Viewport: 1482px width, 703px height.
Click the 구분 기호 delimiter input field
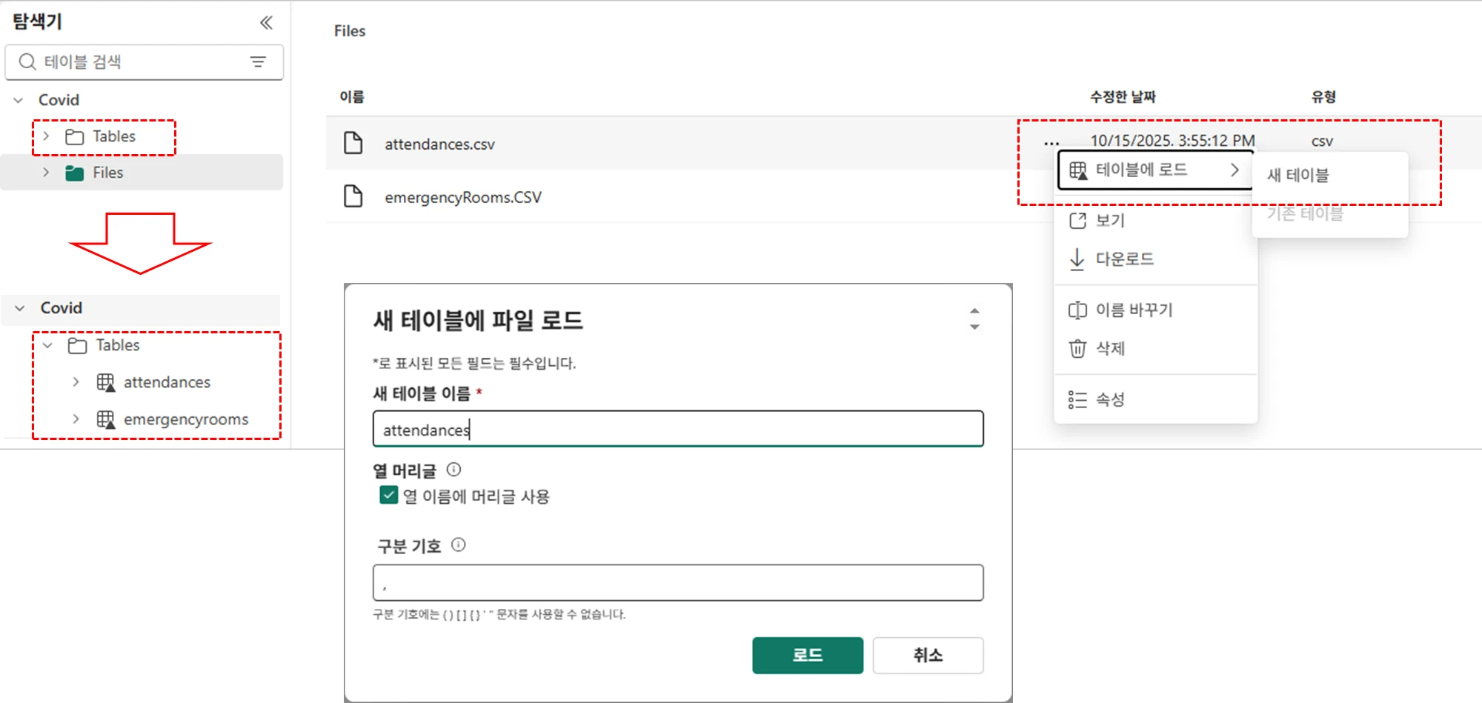coord(677,583)
